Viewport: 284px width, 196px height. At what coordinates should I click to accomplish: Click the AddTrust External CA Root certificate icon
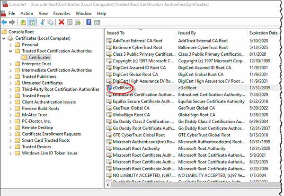point(109,41)
